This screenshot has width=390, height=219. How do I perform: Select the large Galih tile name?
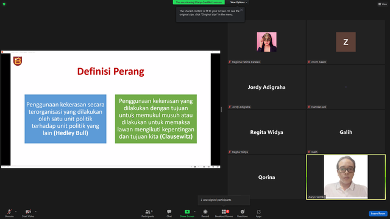point(346,132)
